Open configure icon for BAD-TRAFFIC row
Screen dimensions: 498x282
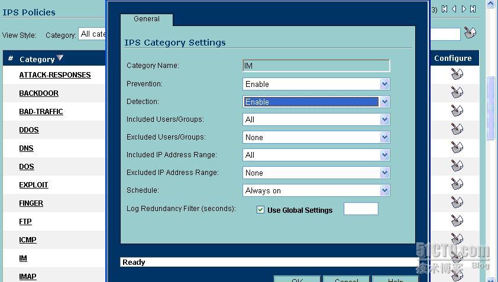click(x=457, y=111)
